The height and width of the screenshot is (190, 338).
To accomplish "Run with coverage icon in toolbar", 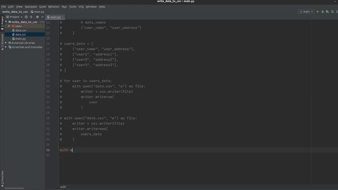I will 327,12.
